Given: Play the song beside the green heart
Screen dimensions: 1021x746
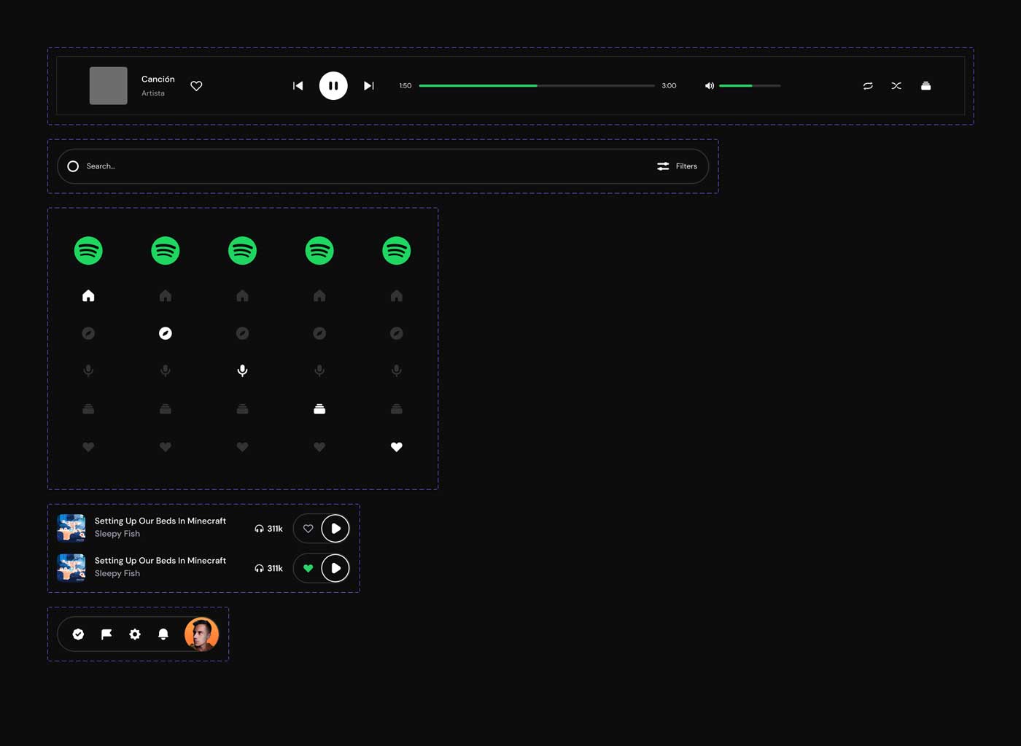Looking at the screenshot, I should click(x=335, y=568).
